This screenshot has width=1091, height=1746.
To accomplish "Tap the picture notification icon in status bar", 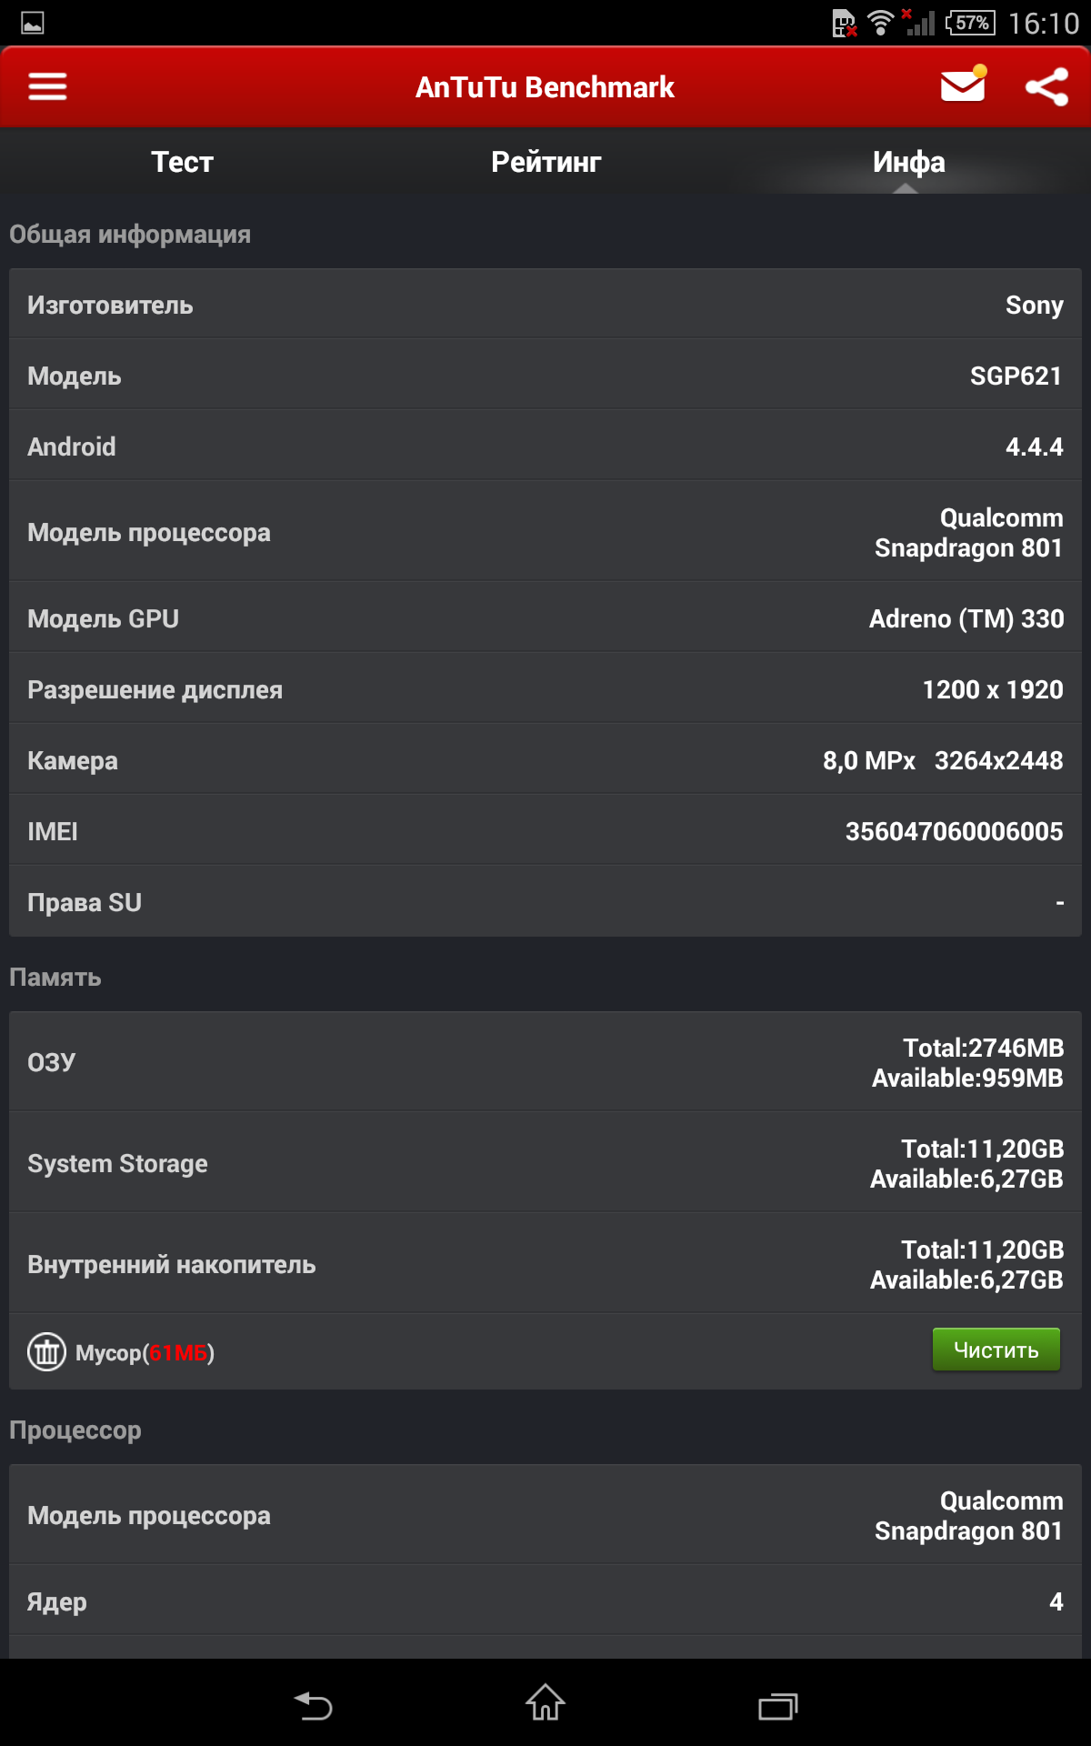I will (33, 23).
